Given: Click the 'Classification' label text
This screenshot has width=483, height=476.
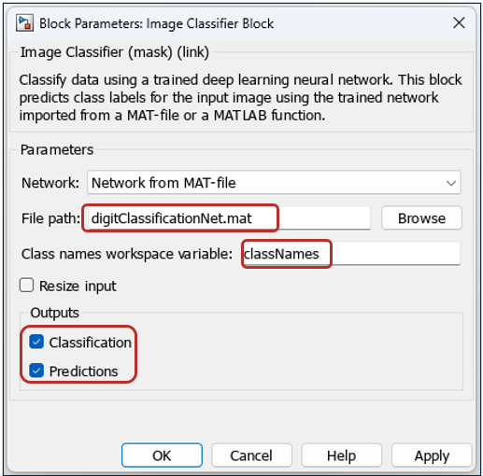Looking at the screenshot, I should (91, 343).
